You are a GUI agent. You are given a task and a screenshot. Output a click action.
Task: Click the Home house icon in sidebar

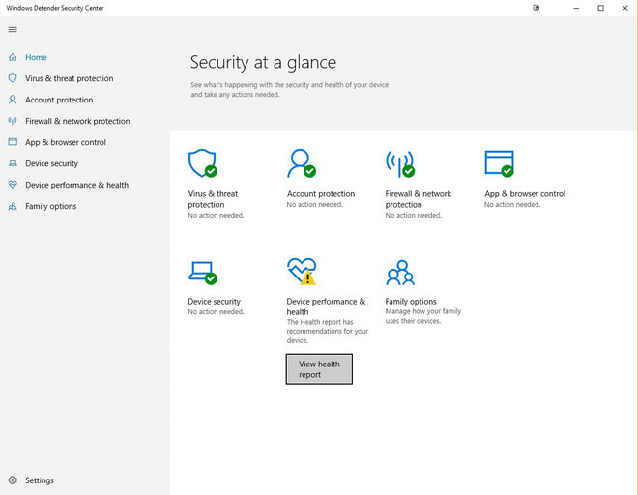tap(13, 57)
